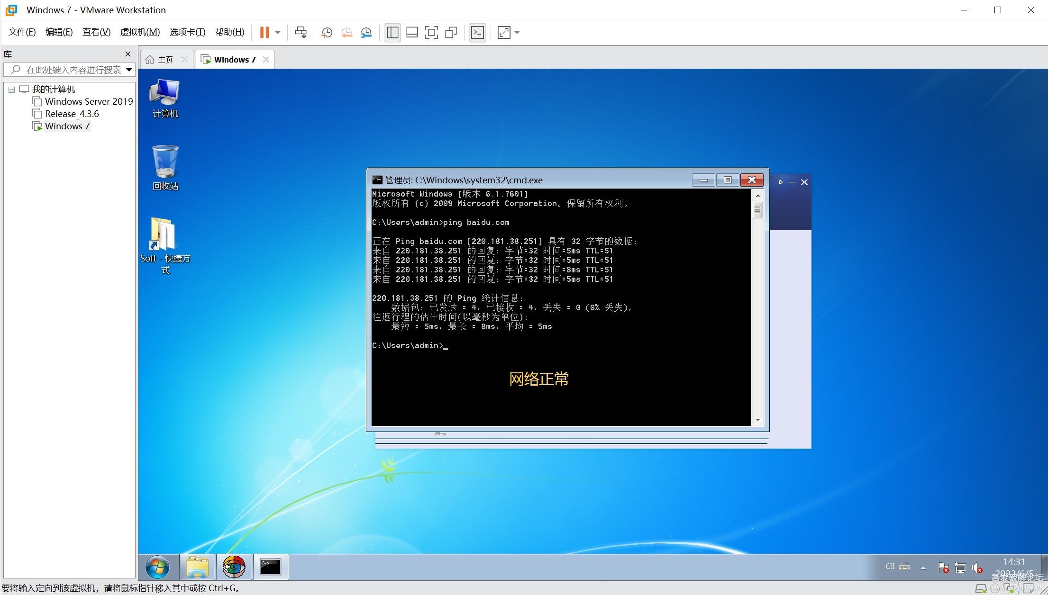Close the cmd.exe window
The image size is (1048, 595).
(752, 180)
